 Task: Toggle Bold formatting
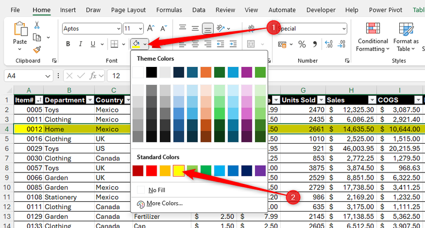point(68,44)
